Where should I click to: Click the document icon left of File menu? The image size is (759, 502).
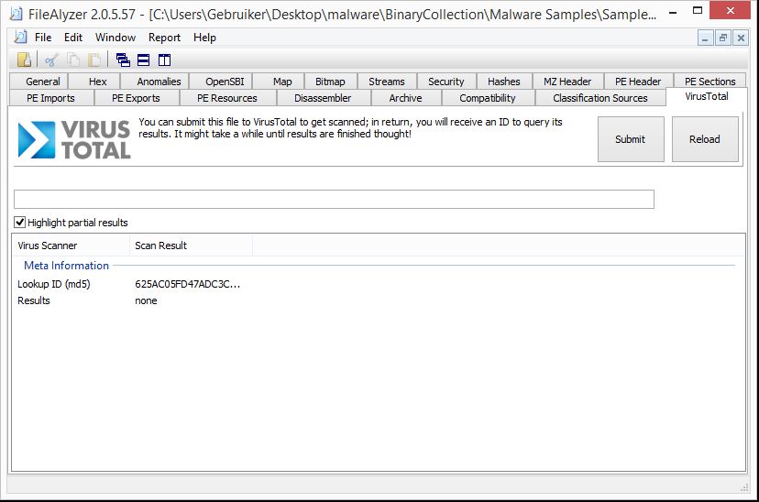(x=21, y=37)
